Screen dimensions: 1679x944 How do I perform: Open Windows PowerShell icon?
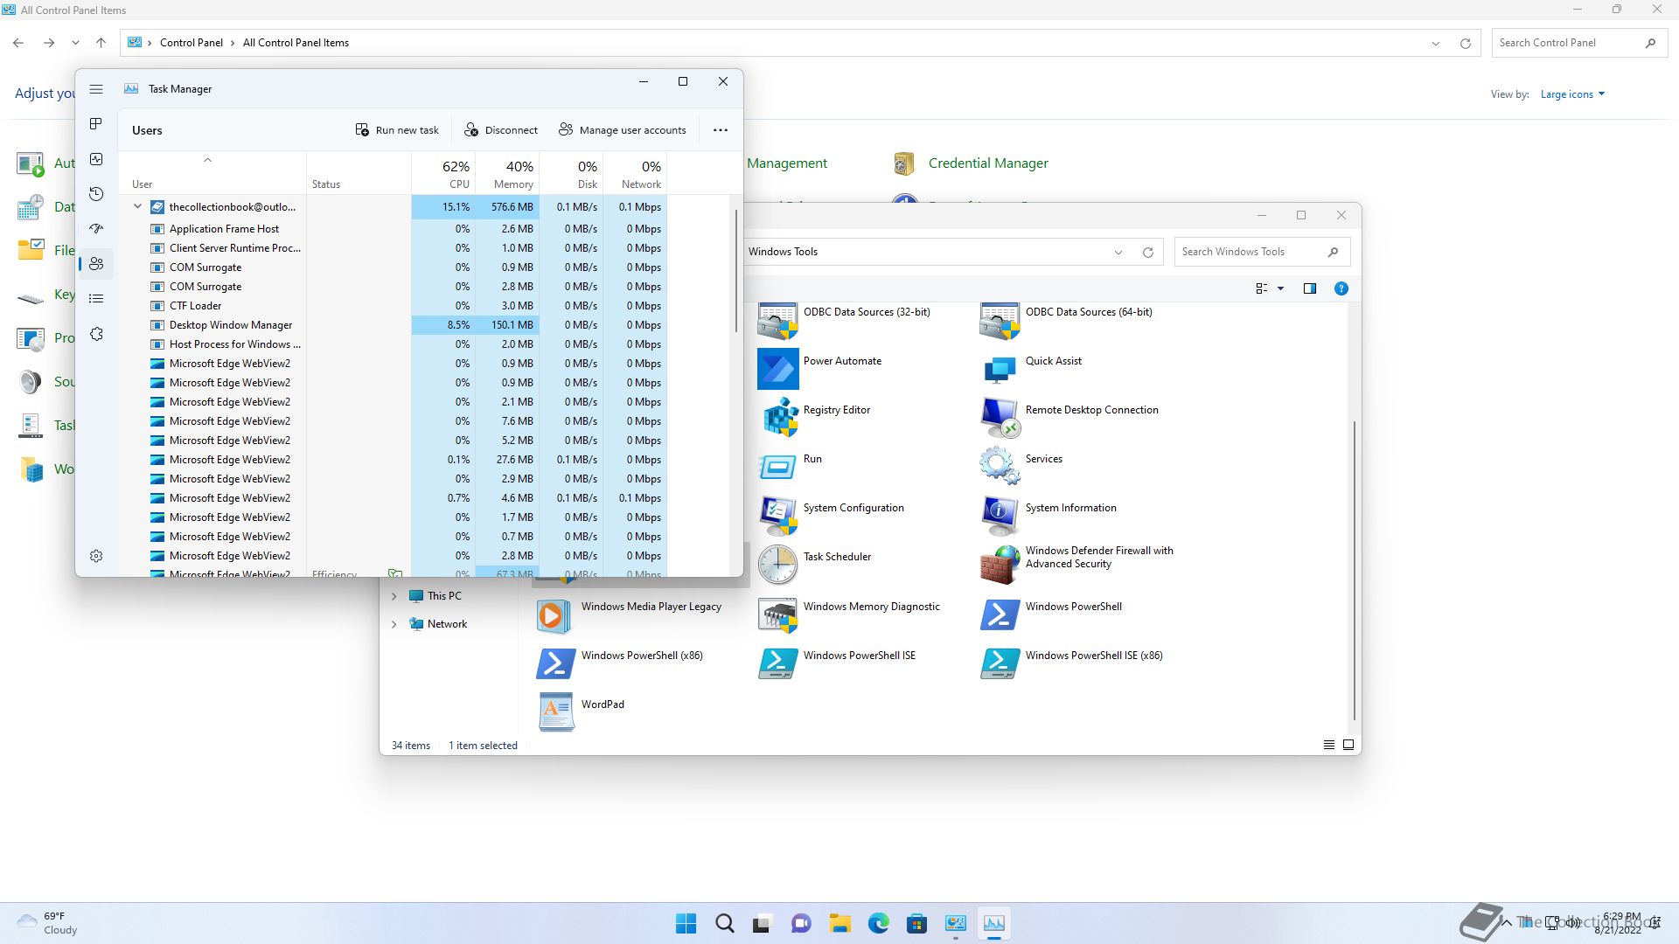(1000, 614)
